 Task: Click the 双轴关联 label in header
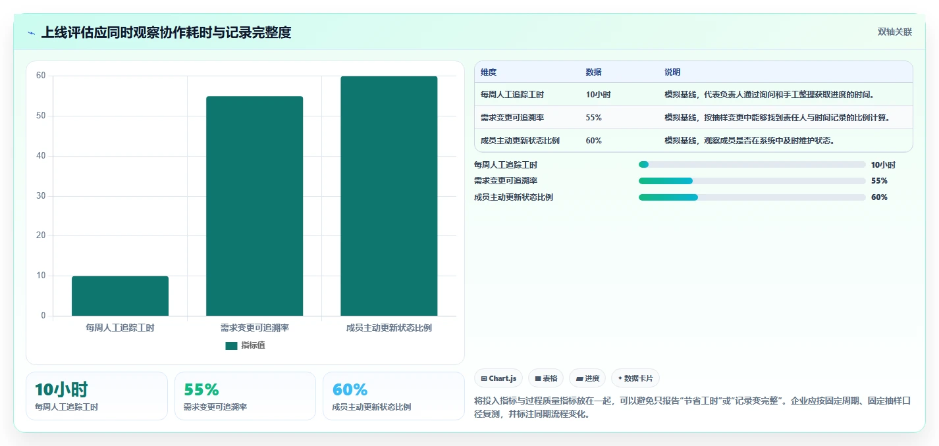(895, 32)
